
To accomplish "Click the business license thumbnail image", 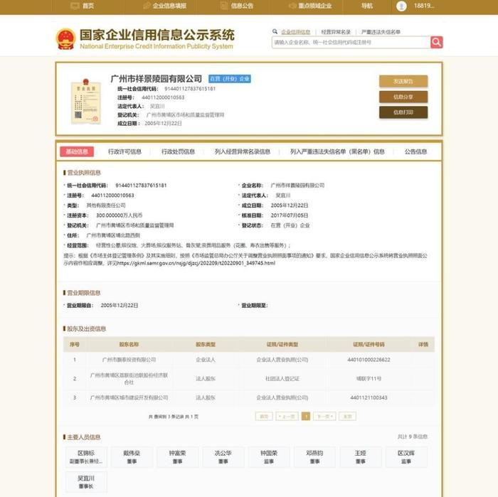I will point(86,101).
